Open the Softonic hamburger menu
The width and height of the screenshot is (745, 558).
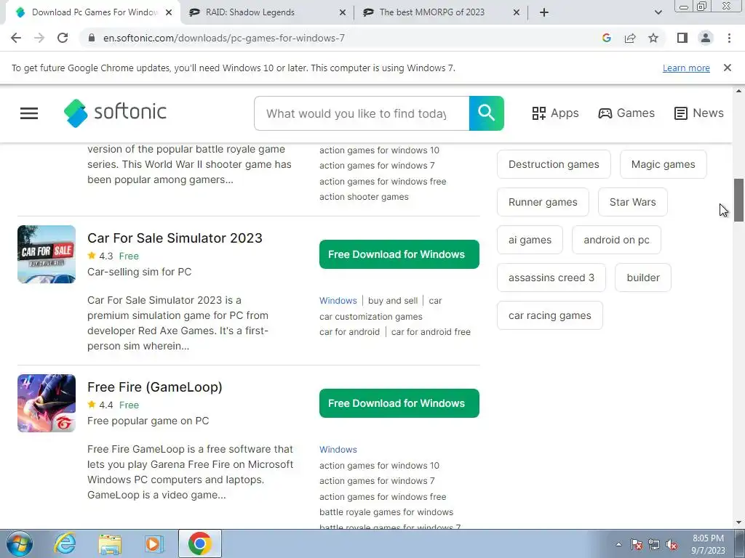click(29, 113)
